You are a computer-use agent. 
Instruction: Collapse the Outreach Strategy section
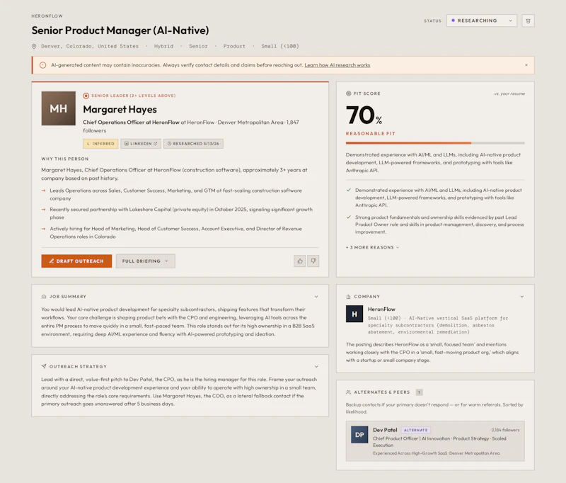pyautogui.click(x=316, y=367)
